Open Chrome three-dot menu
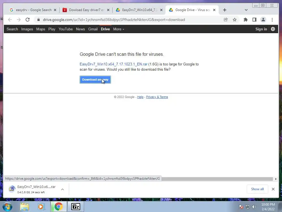282x212 pixels. point(272,20)
